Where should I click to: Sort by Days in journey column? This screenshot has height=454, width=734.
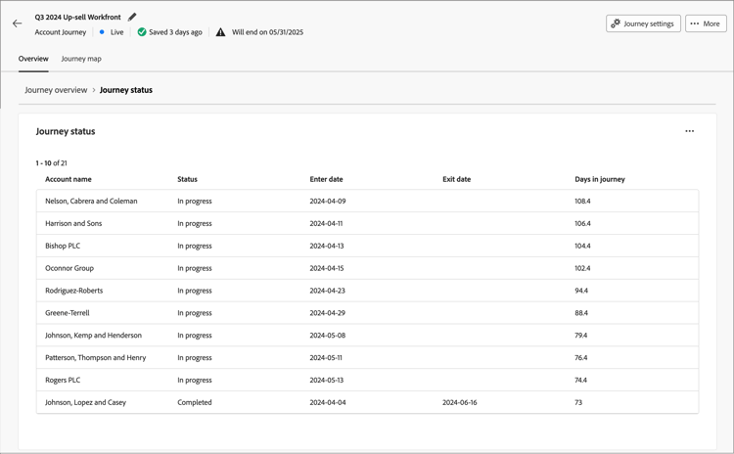599,179
